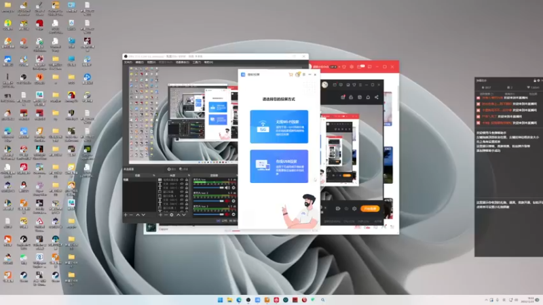Screen dimensions: 543x305
Task: Unmute the 麦克风/Aux 3 mixer channel
Action: [x=227, y=214]
